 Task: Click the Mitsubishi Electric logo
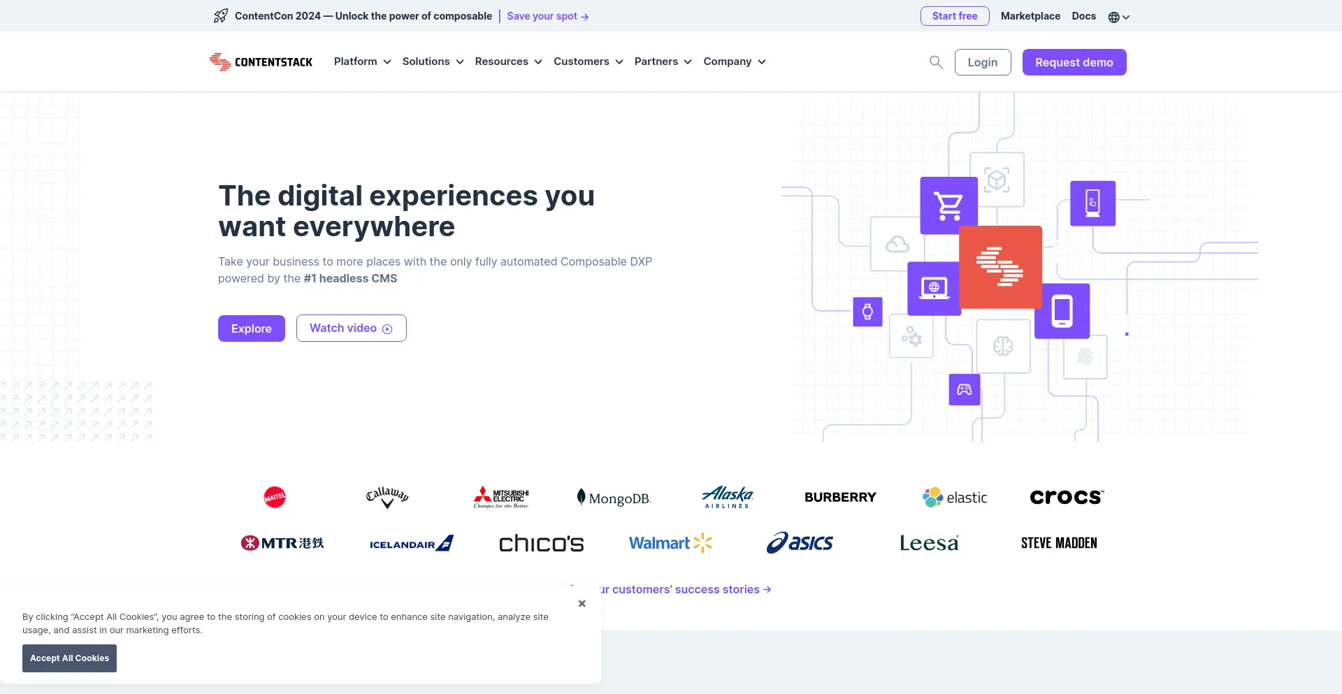(x=501, y=497)
